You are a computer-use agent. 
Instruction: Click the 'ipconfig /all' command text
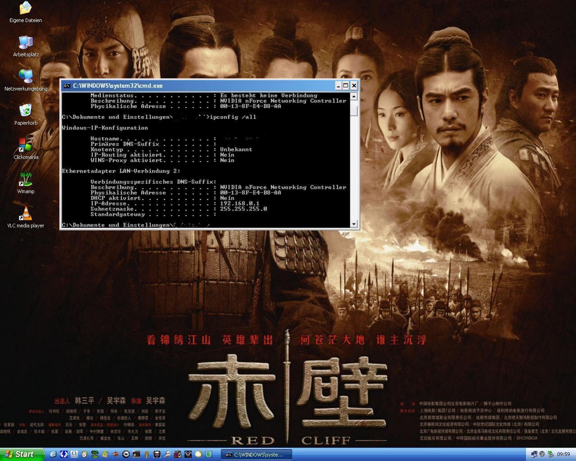(233, 117)
